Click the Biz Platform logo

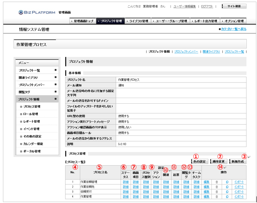pyautogui.click(x=37, y=12)
